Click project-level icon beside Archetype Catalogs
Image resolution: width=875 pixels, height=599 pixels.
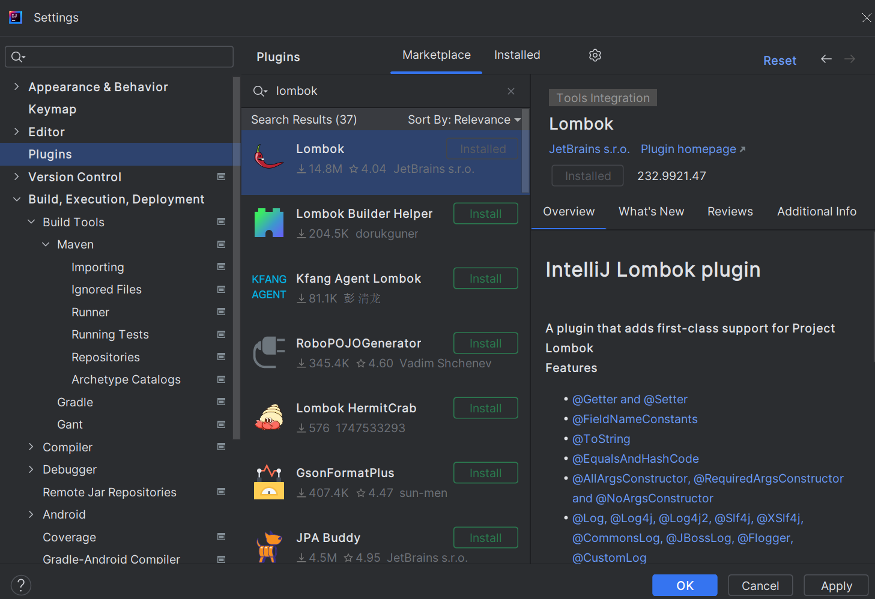coord(221,379)
